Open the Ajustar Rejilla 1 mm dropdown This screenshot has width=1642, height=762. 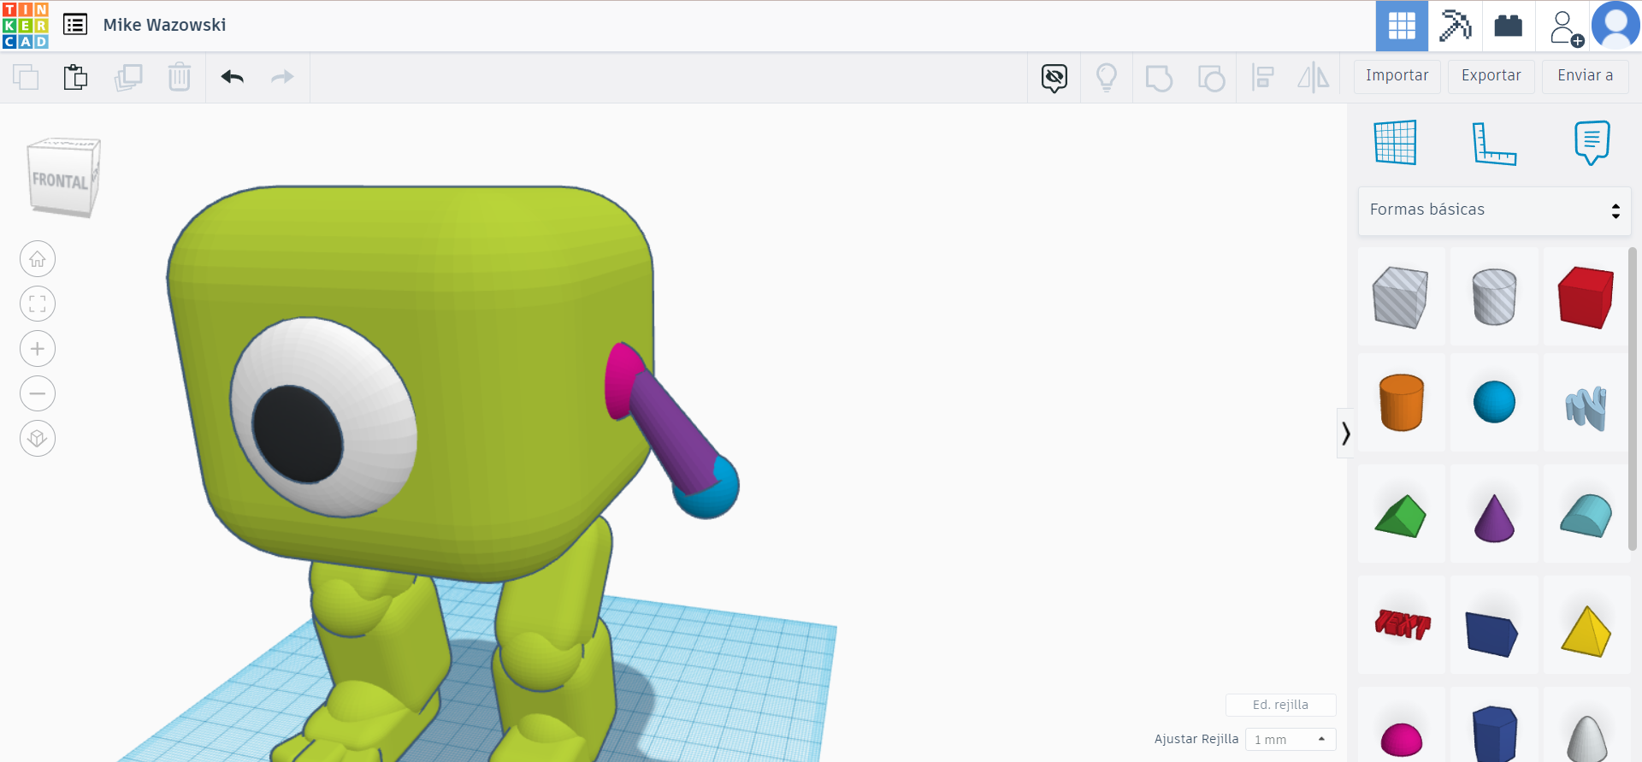pyautogui.click(x=1291, y=740)
